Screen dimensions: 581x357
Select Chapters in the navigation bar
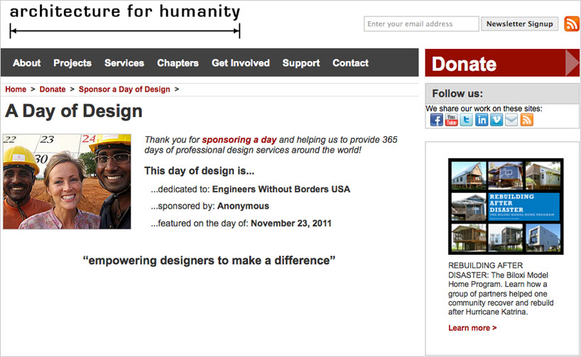click(178, 63)
